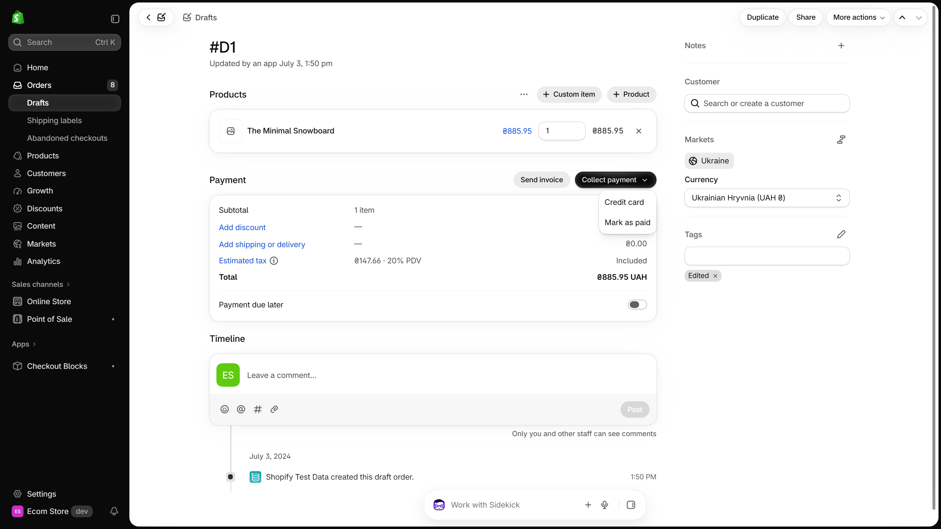Insert an emoji in the comment
This screenshot has width=941, height=529.
coord(224,409)
